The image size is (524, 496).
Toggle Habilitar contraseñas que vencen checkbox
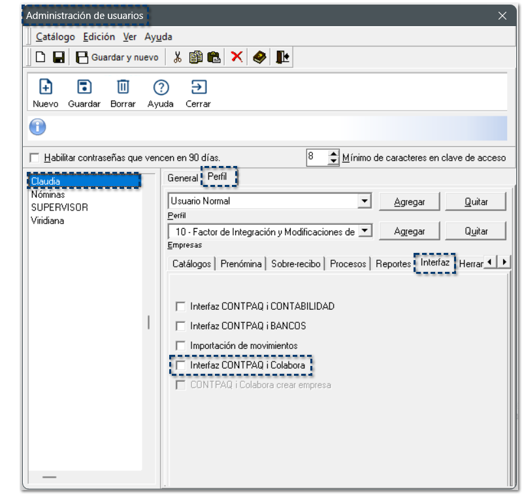35,157
